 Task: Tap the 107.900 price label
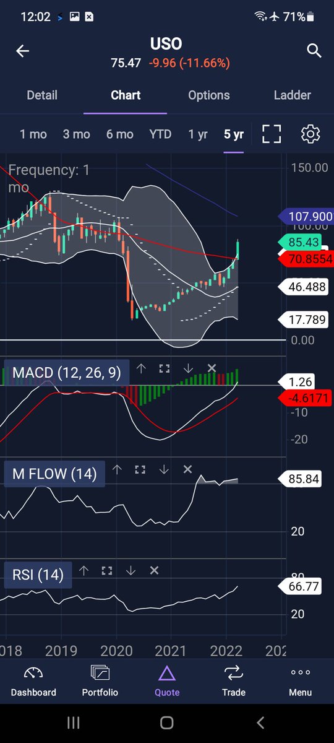(x=306, y=217)
